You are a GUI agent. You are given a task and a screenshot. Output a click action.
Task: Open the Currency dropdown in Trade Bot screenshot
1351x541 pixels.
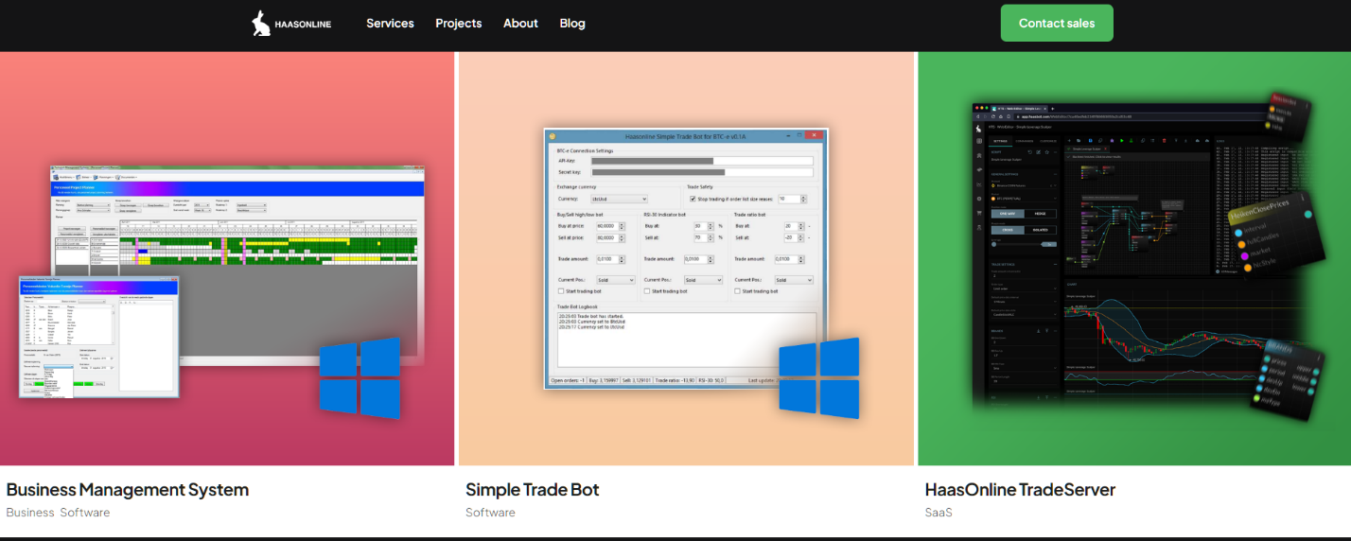coord(619,199)
